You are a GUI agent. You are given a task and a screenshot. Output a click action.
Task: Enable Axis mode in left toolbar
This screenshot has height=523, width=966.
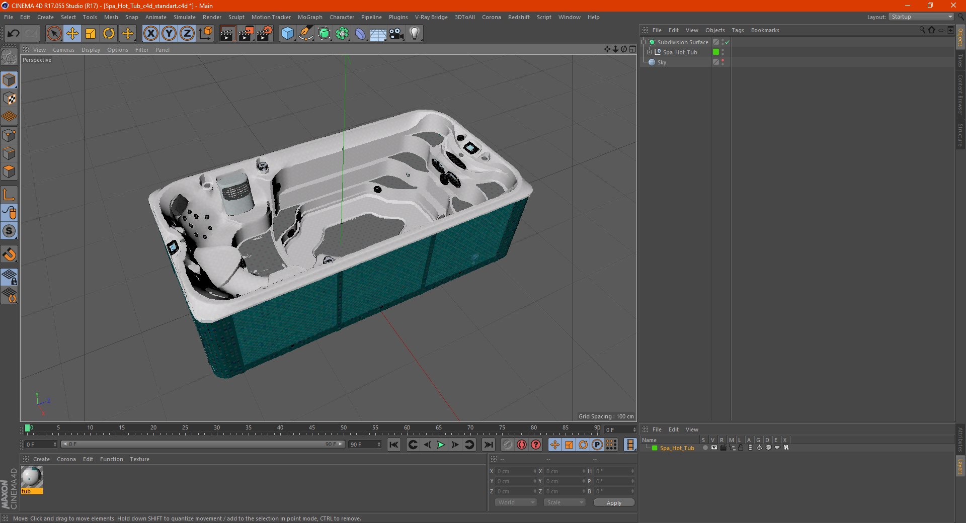9,195
